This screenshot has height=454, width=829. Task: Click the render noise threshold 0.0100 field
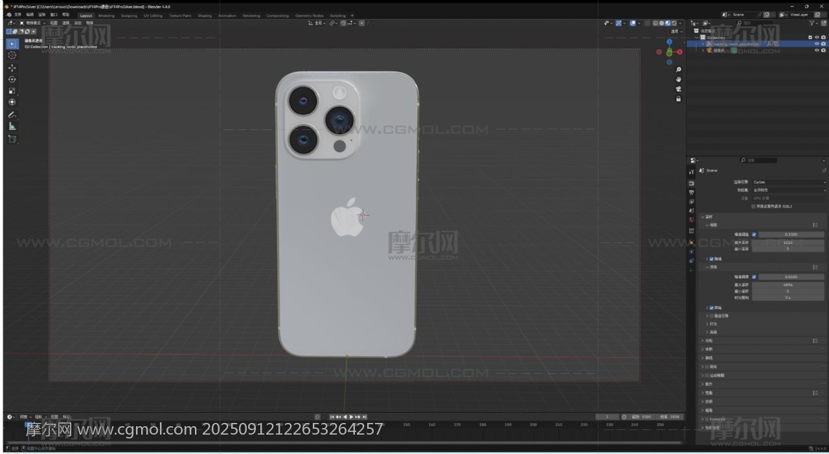pyautogui.click(x=791, y=277)
